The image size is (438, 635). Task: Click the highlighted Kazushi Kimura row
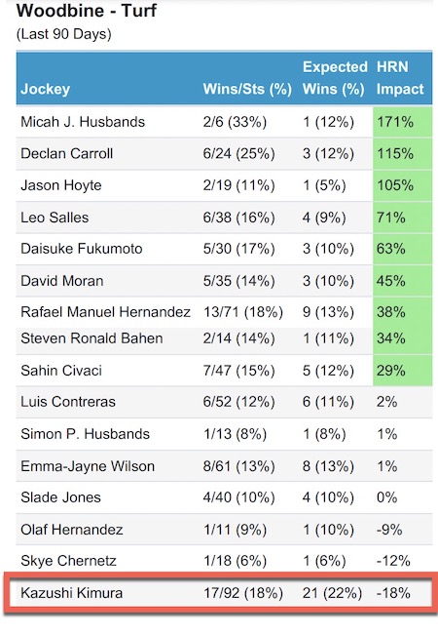221,593
